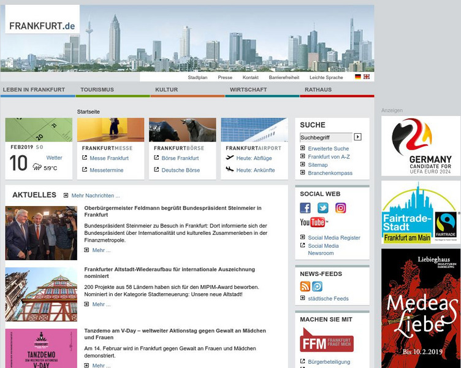Screen dimensions: 461x368
Task: Open the YouTube logo link
Action: pyautogui.click(x=314, y=223)
